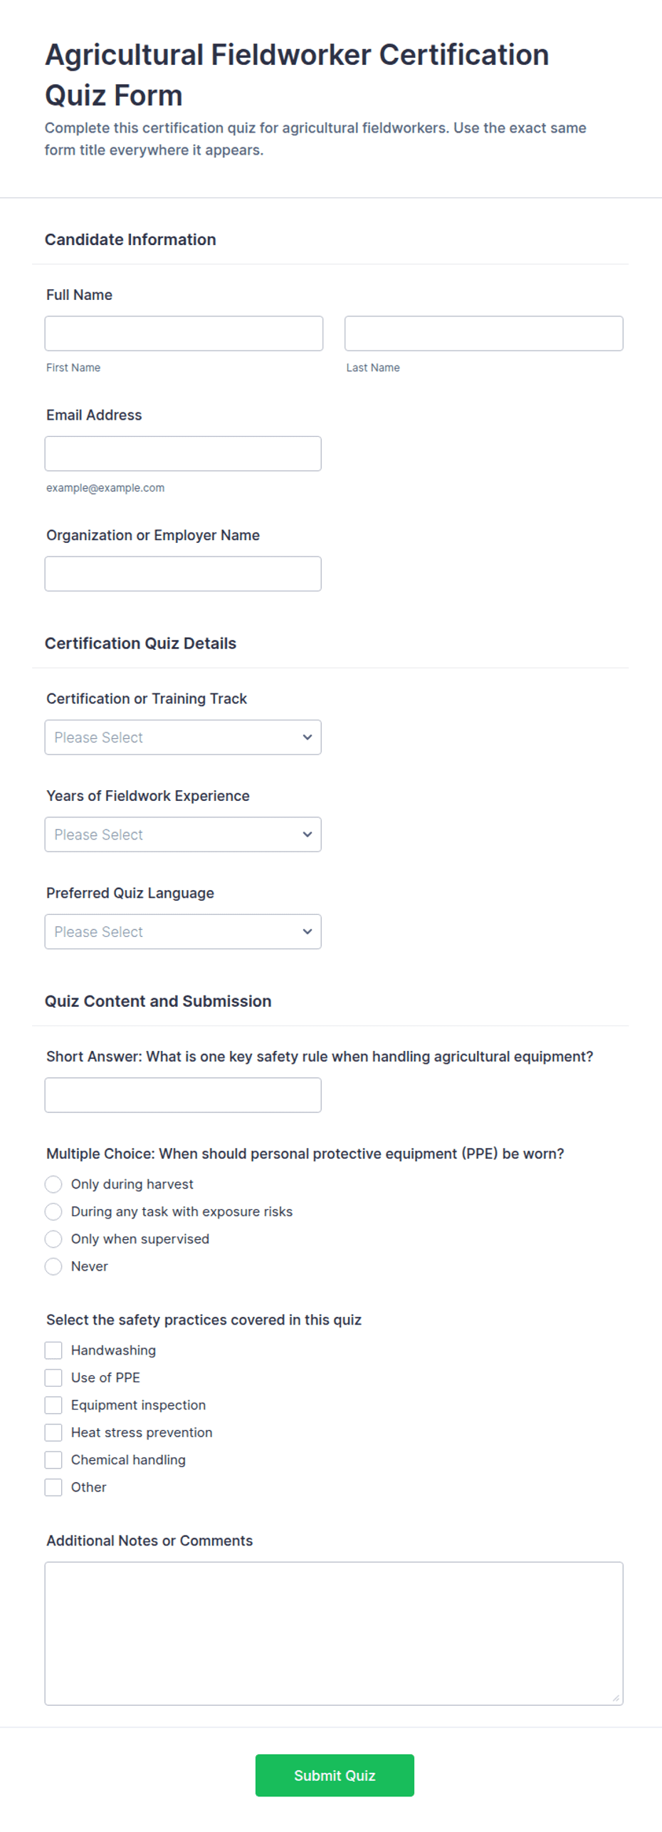662x1832 pixels.
Task: Enable Equipment inspection checkbox
Action: pyautogui.click(x=53, y=1405)
